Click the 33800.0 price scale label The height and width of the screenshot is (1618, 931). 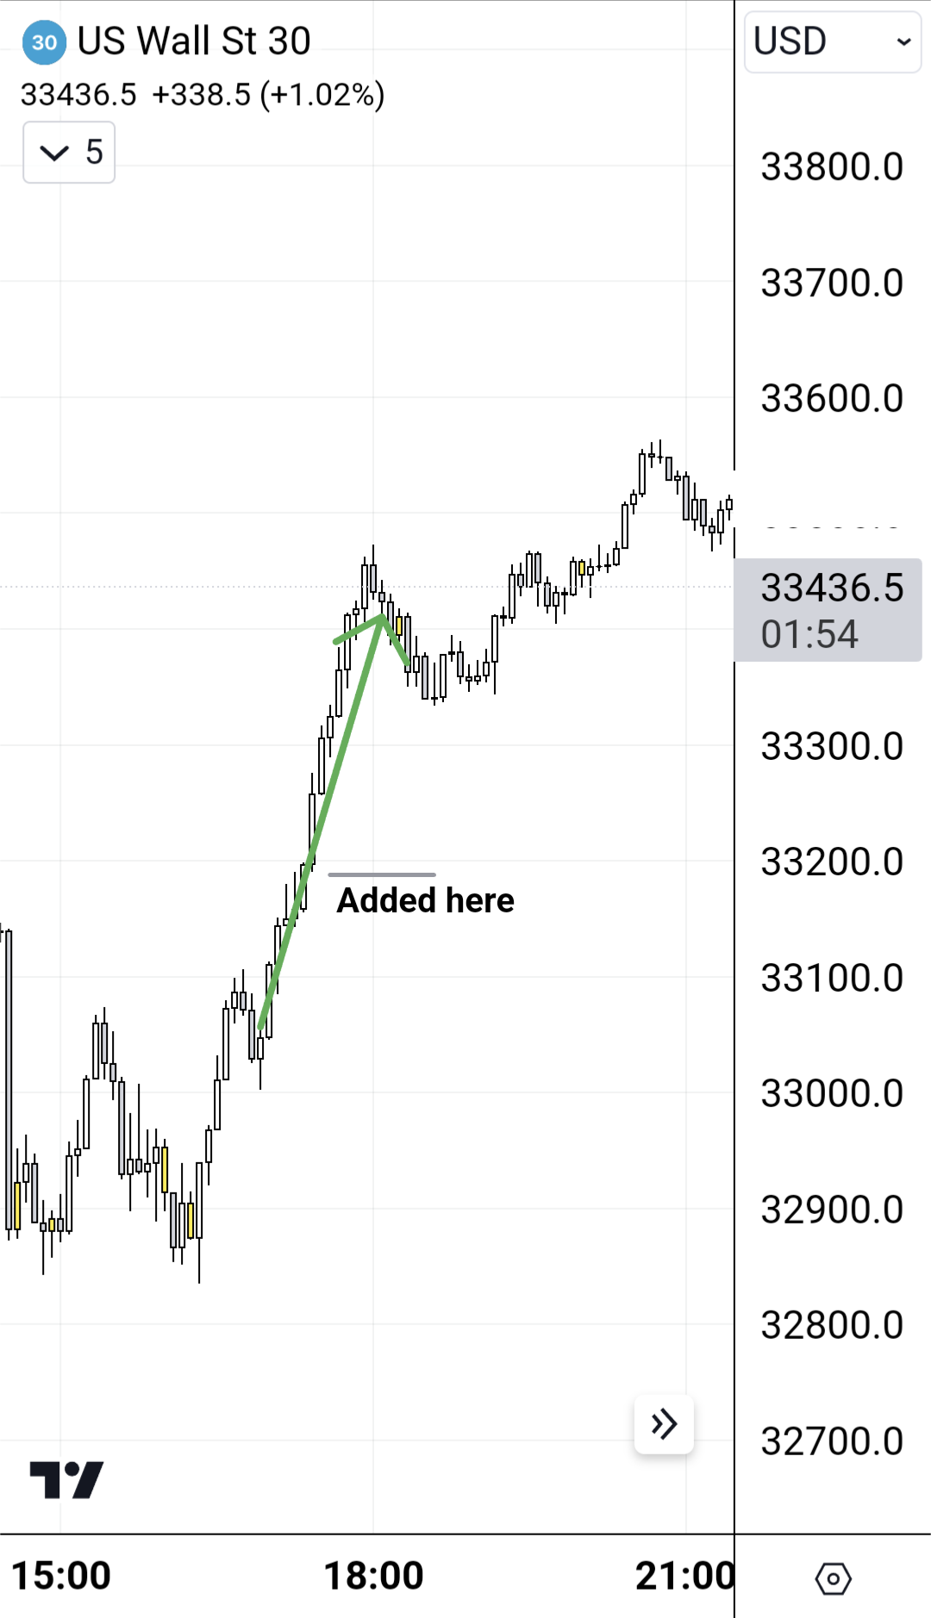[832, 167]
